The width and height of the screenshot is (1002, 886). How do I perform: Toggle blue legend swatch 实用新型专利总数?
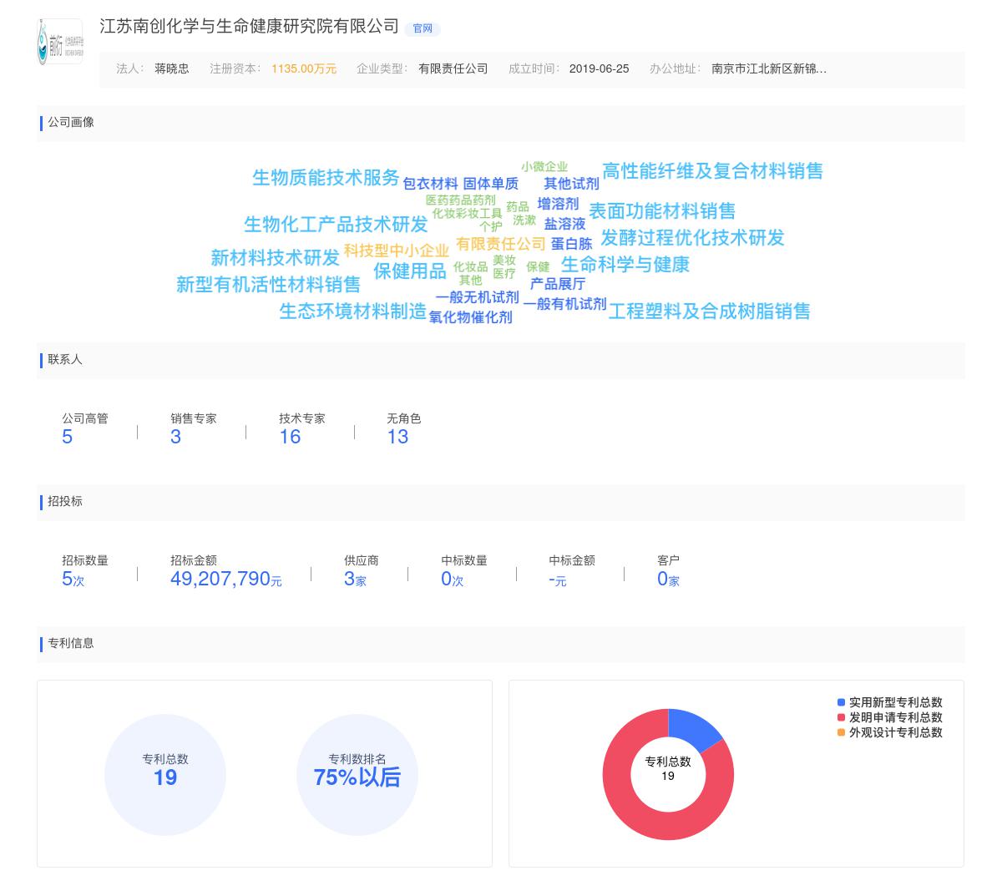tap(841, 702)
